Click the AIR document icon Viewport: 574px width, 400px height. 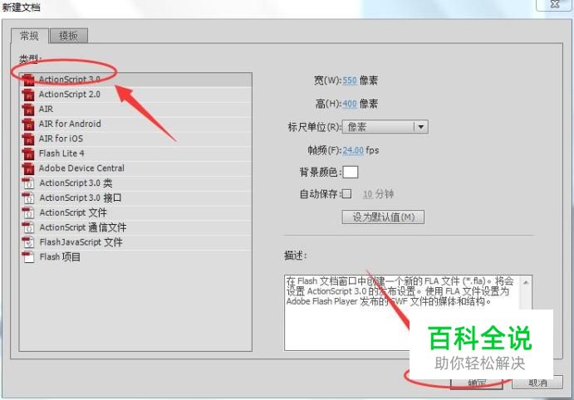(x=28, y=110)
